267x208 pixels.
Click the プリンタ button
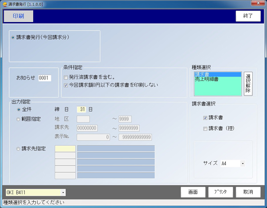pyautogui.click(x=221, y=192)
